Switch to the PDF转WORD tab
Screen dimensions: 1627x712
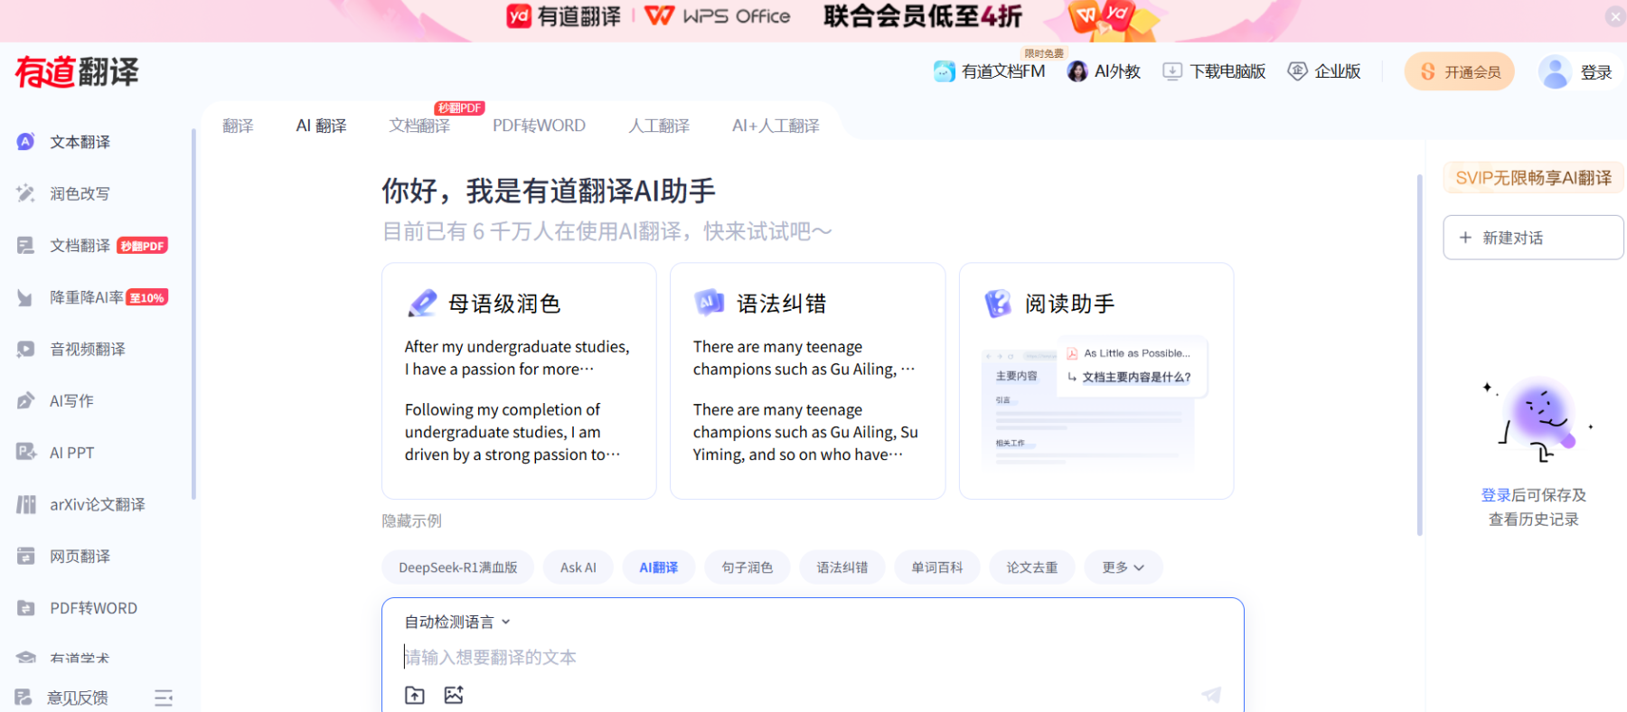539,126
